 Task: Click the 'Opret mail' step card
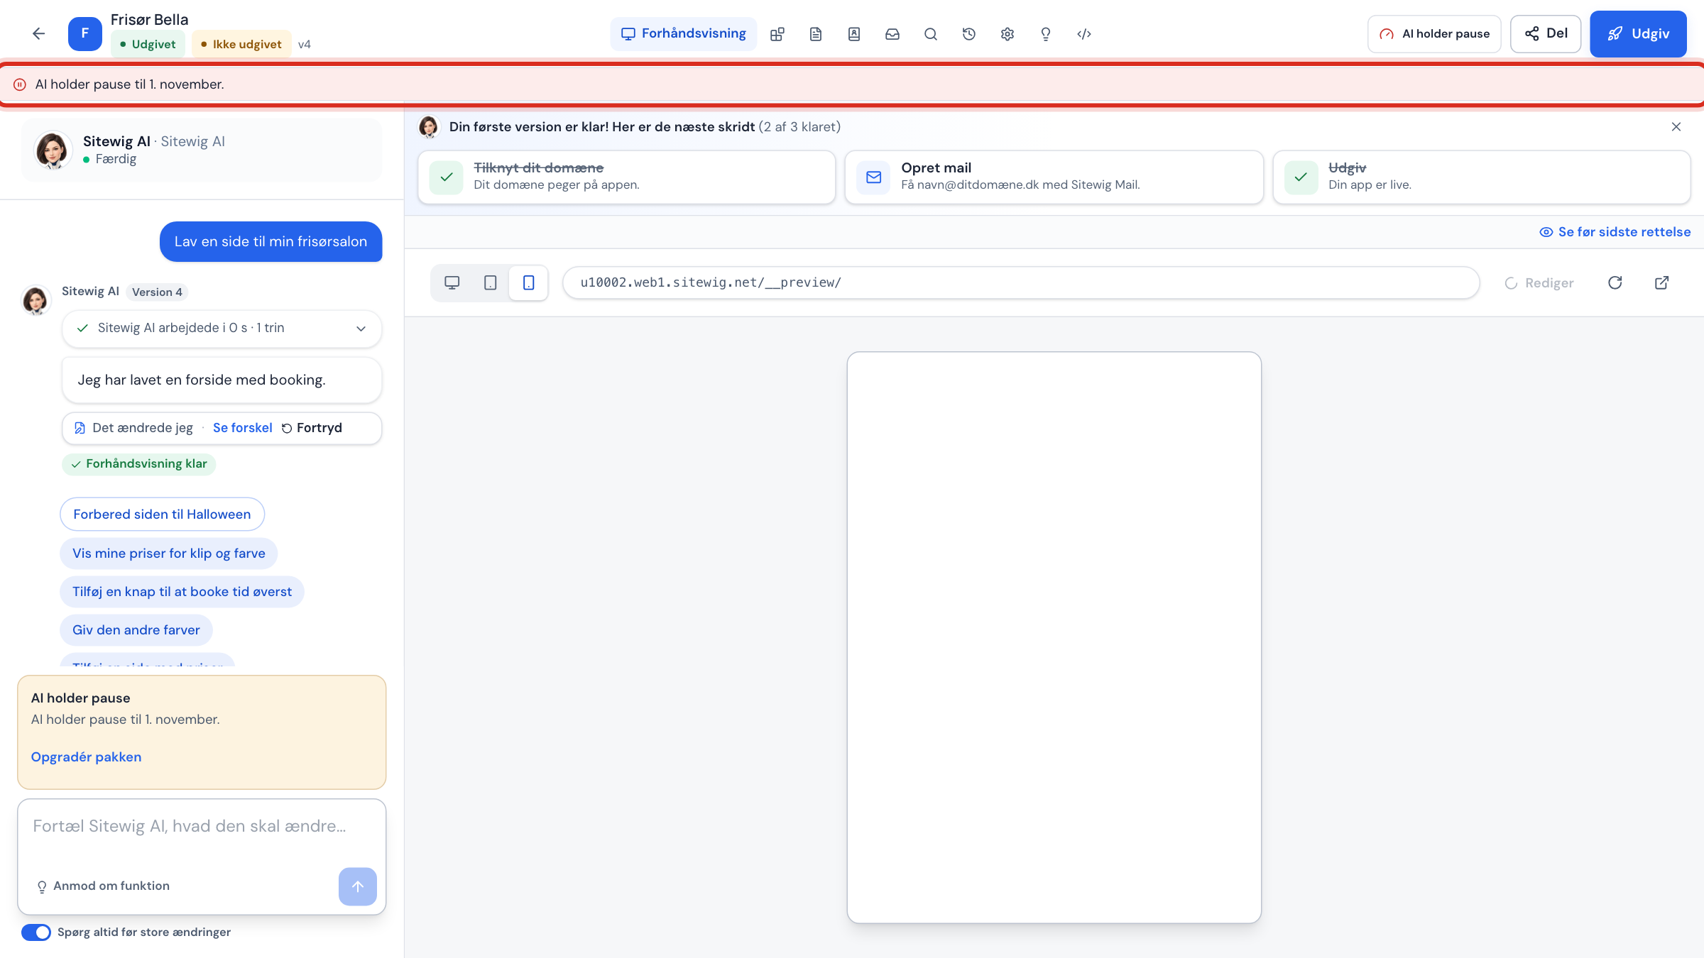tap(1054, 177)
